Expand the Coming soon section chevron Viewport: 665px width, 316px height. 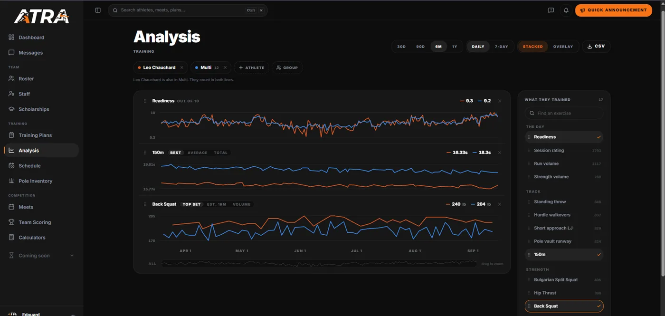72,256
